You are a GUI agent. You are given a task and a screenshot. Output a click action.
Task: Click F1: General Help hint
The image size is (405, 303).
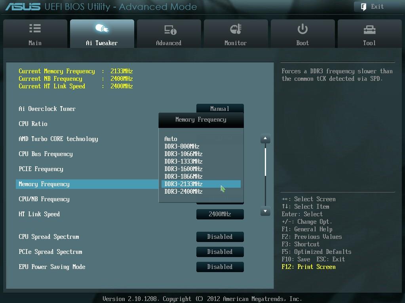tap(307, 229)
